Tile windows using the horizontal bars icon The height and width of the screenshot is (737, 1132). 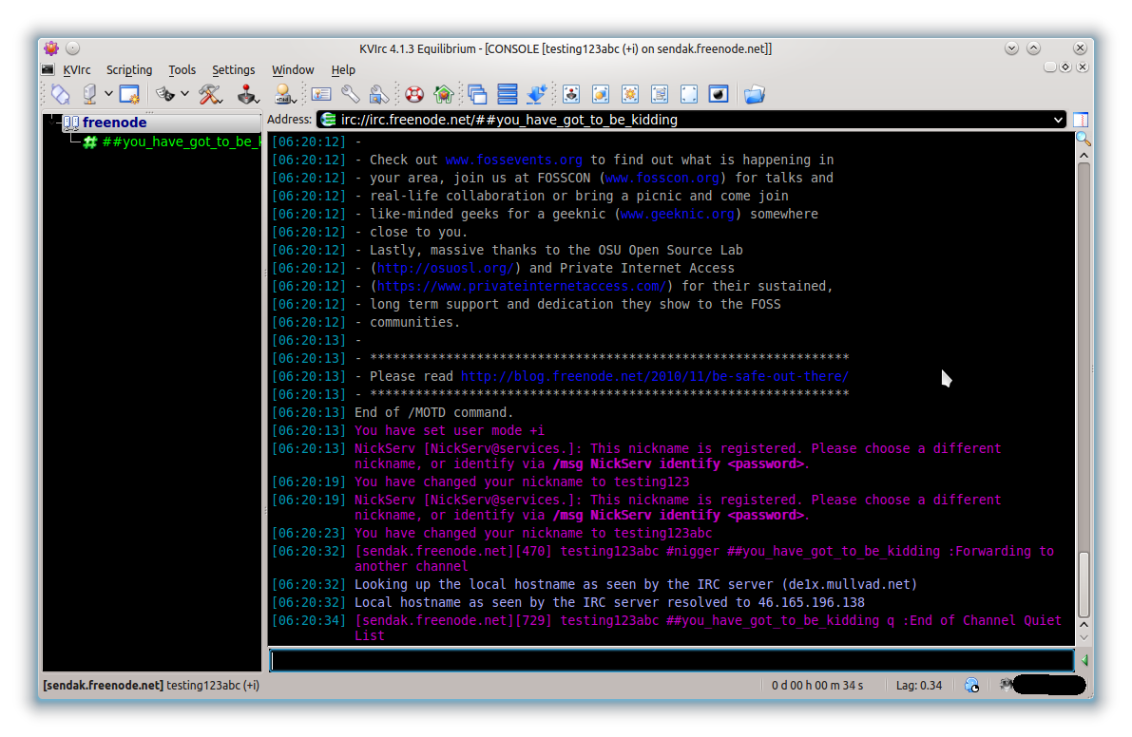point(508,94)
